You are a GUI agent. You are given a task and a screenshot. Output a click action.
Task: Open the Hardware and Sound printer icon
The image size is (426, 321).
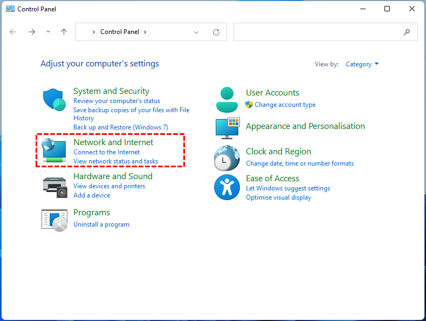point(55,187)
